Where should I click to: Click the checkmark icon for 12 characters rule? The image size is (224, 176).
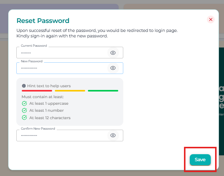point(24,118)
